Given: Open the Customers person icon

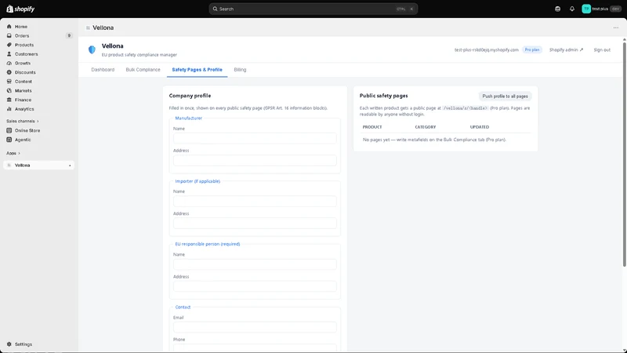Looking at the screenshot, I should (9, 54).
